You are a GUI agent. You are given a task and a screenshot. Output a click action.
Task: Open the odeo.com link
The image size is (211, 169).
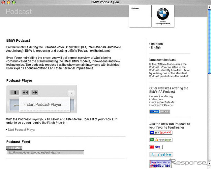(x=157, y=99)
